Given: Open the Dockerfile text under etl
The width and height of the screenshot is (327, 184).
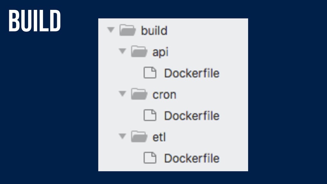Looking at the screenshot, I should click(x=192, y=158).
